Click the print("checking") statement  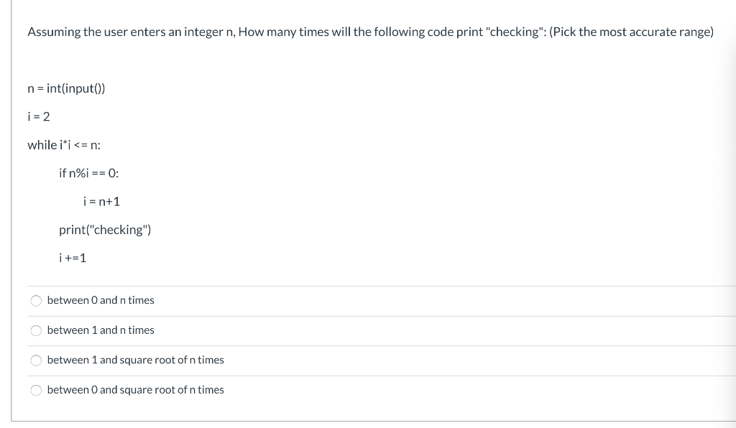[x=105, y=230]
